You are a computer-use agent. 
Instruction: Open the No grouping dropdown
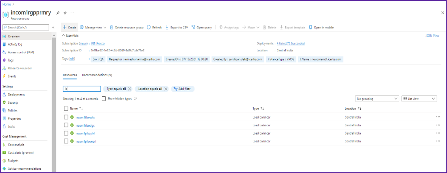[x=377, y=99]
